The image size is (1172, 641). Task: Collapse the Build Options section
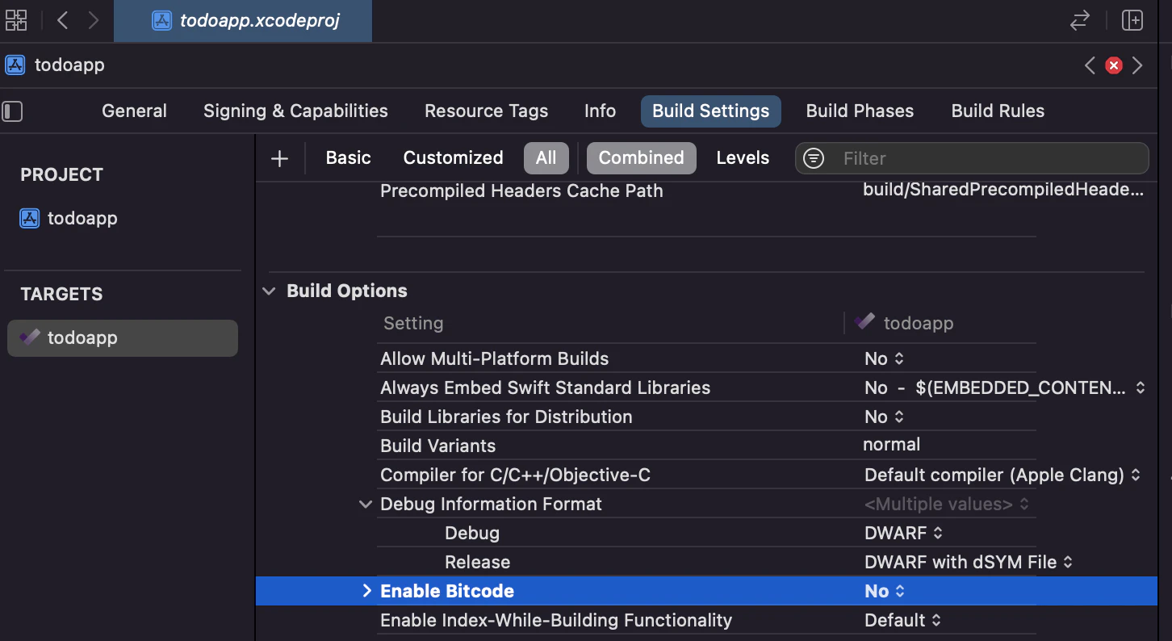[269, 291]
